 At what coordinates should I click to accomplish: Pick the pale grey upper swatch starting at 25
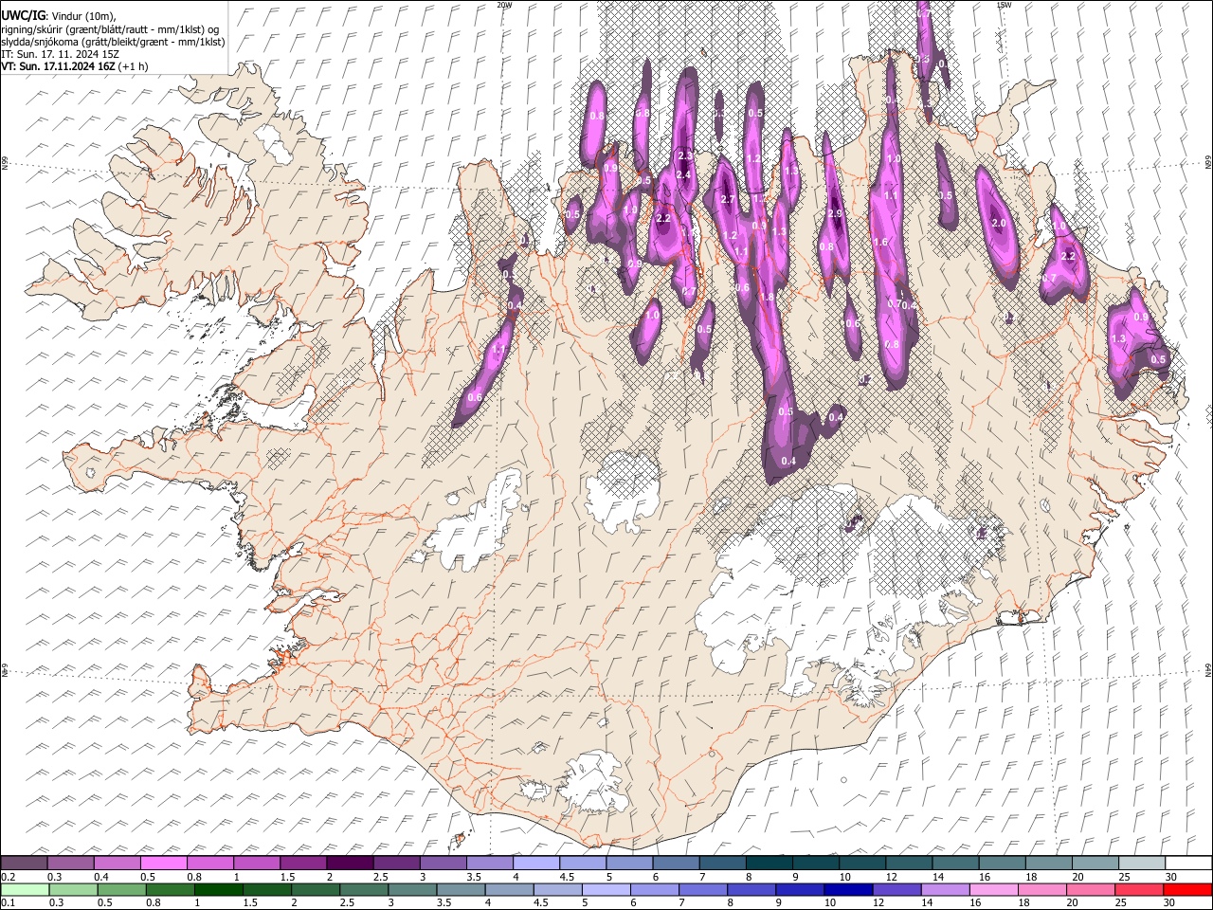click(1141, 864)
